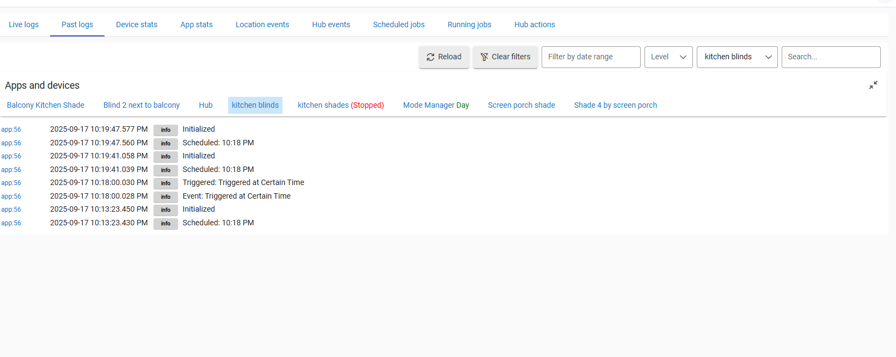Filter by Shade 4 by screen porch
The width and height of the screenshot is (896, 357).
tap(615, 105)
